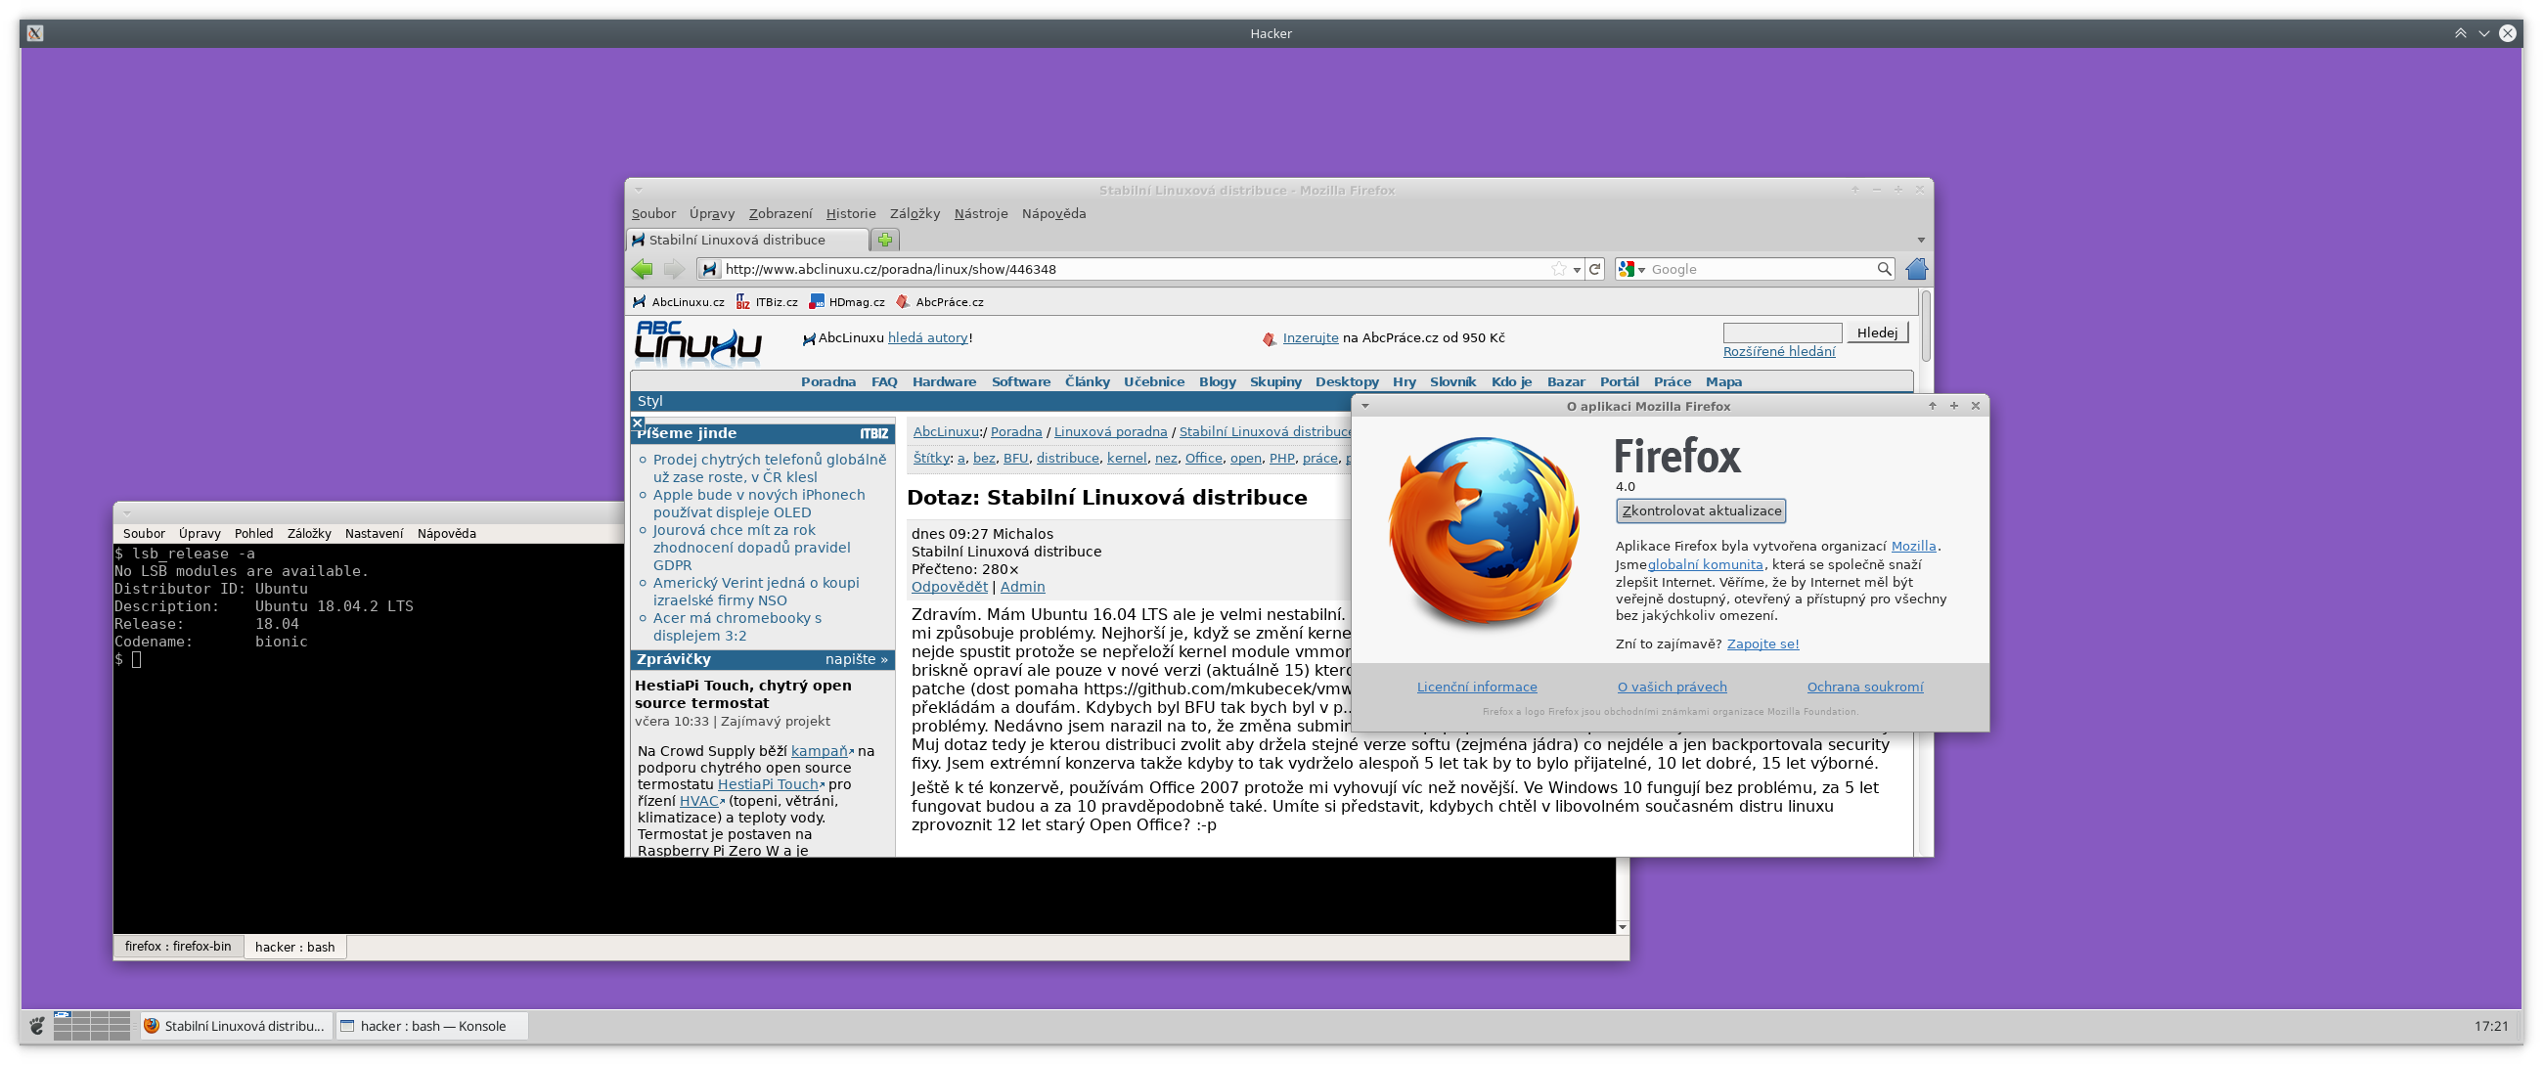Open the list-all-tabs dropdown arrow
2543x1065 pixels.
[1920, 240]
